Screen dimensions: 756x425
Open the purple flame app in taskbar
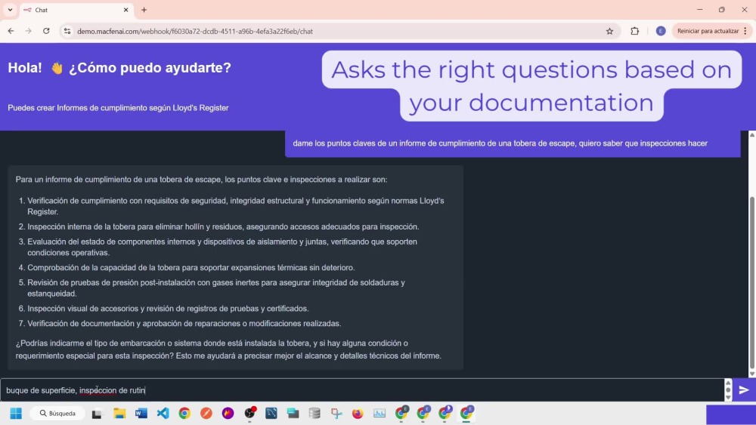click(228, 414)
